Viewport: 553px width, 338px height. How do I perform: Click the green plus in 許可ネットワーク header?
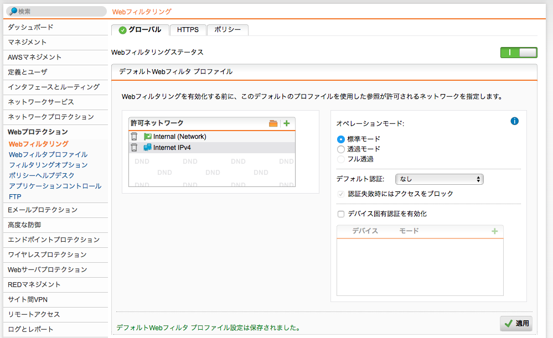click(287, 123)
